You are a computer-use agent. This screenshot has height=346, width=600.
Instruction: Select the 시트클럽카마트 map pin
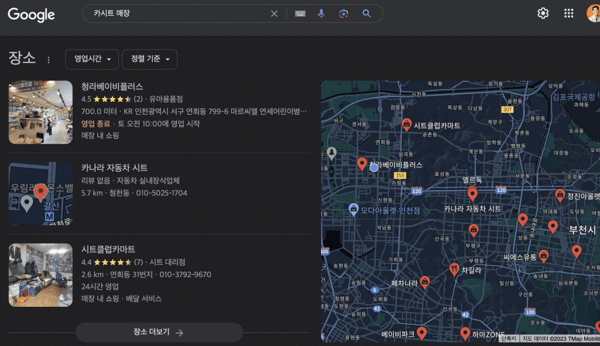[407, 124]
